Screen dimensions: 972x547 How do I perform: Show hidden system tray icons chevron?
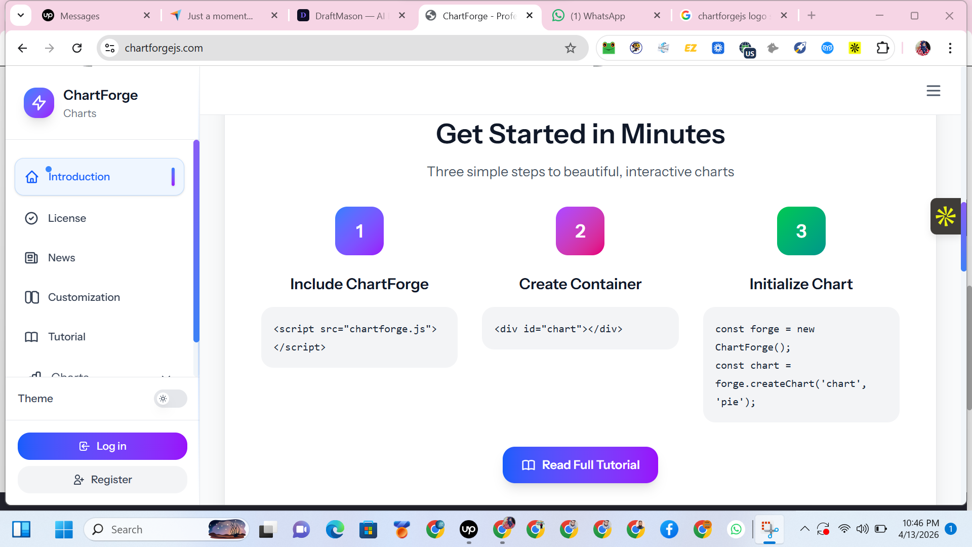pos(804,529)
